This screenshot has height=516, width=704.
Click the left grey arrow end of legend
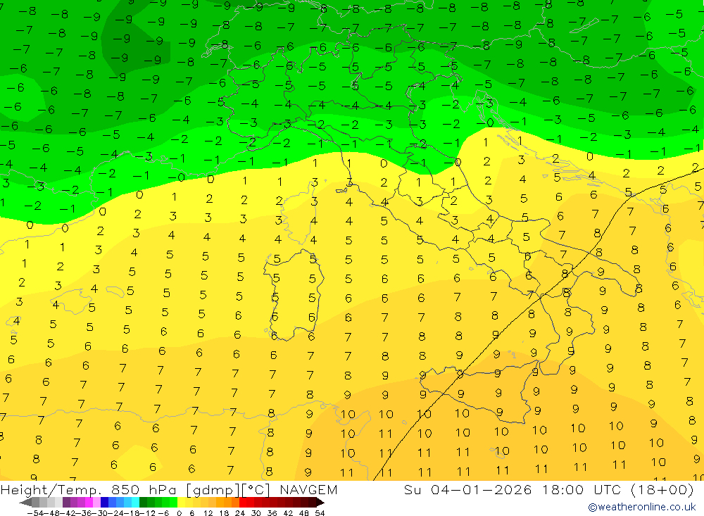pos(25,502)
